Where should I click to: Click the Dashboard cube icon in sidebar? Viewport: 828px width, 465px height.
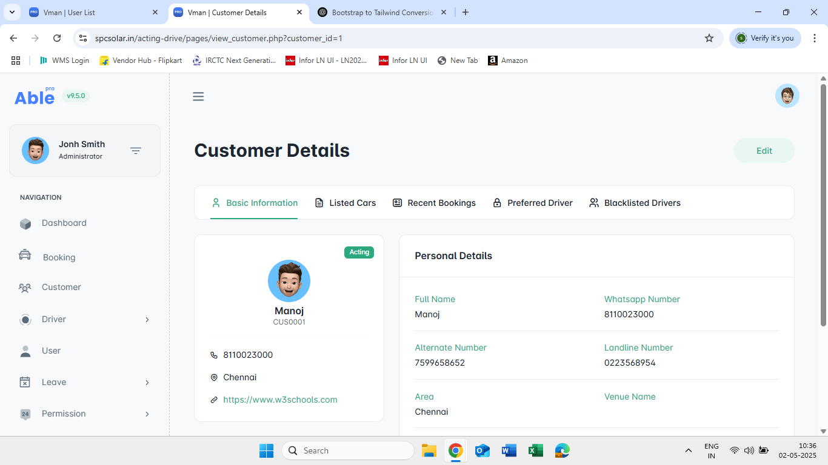click(25, 223)
